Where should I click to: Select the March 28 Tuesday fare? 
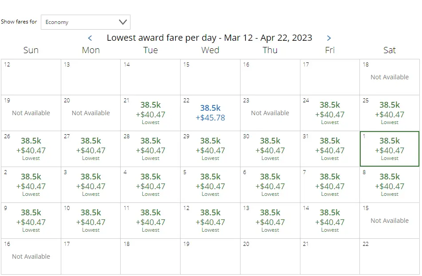pyautogui.click(x=150, y=149)
